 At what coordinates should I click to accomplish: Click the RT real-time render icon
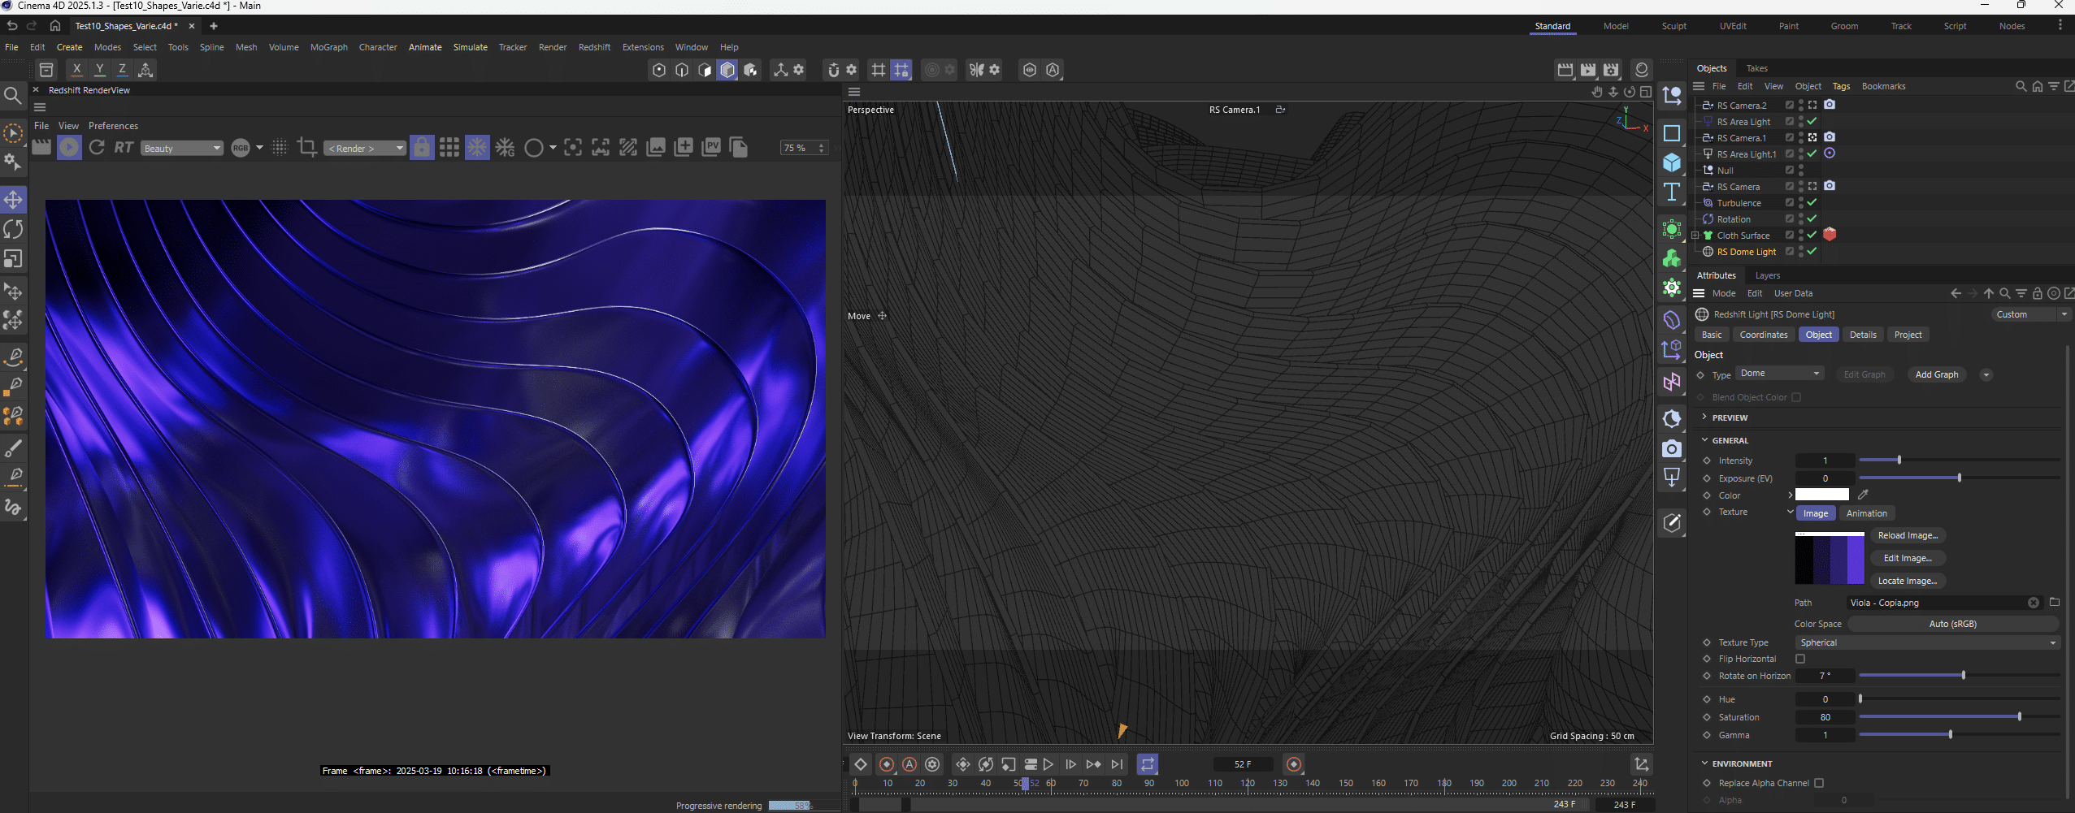[124, 147]
